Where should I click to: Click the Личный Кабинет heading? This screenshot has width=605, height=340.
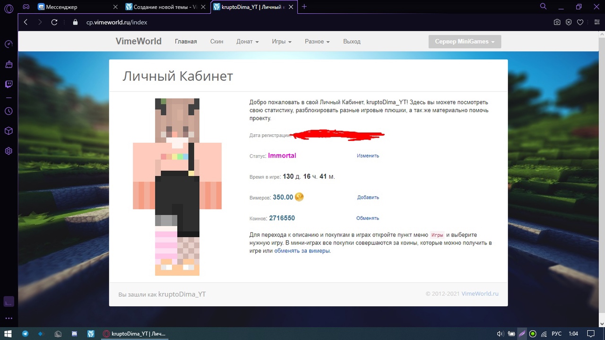coord(178,76)
